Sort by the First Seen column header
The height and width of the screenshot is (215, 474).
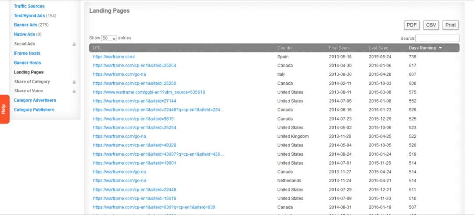(x=338, y=48)
